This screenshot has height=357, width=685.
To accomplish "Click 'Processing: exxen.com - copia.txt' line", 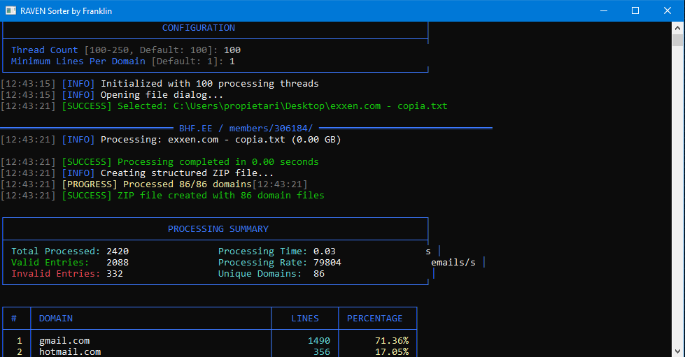I will tap(220, 140).
